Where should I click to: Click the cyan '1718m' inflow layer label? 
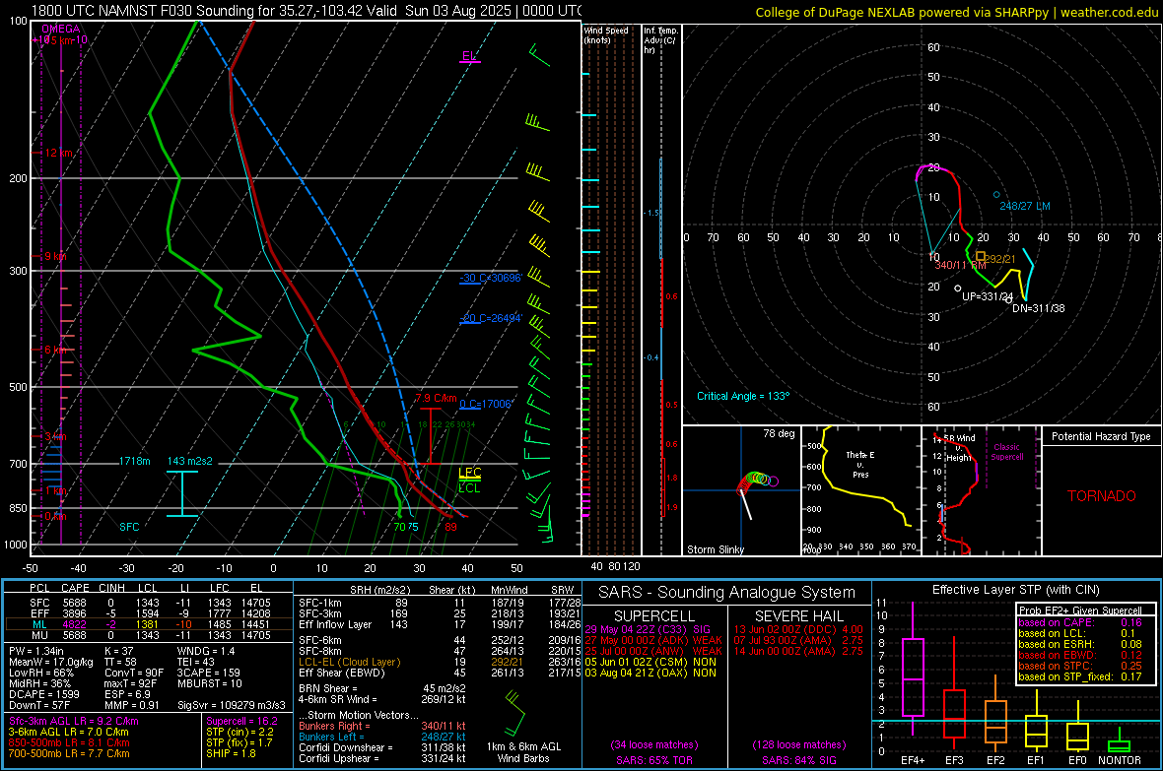[x=134, y=461]
